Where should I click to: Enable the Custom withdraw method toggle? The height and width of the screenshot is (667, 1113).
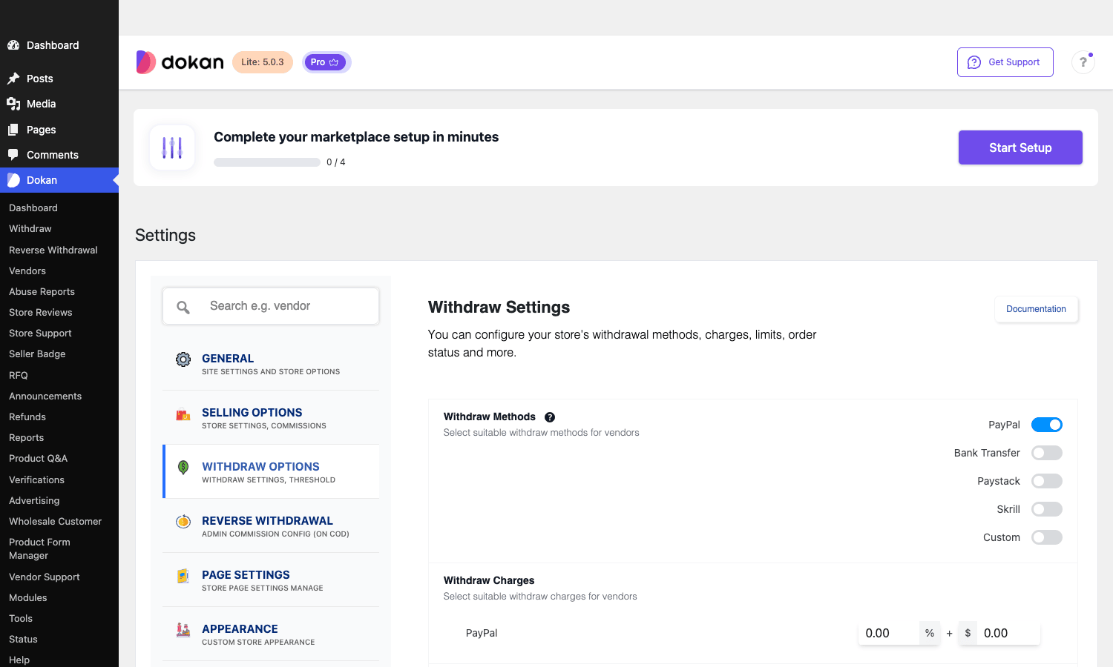click(1047, 537)
